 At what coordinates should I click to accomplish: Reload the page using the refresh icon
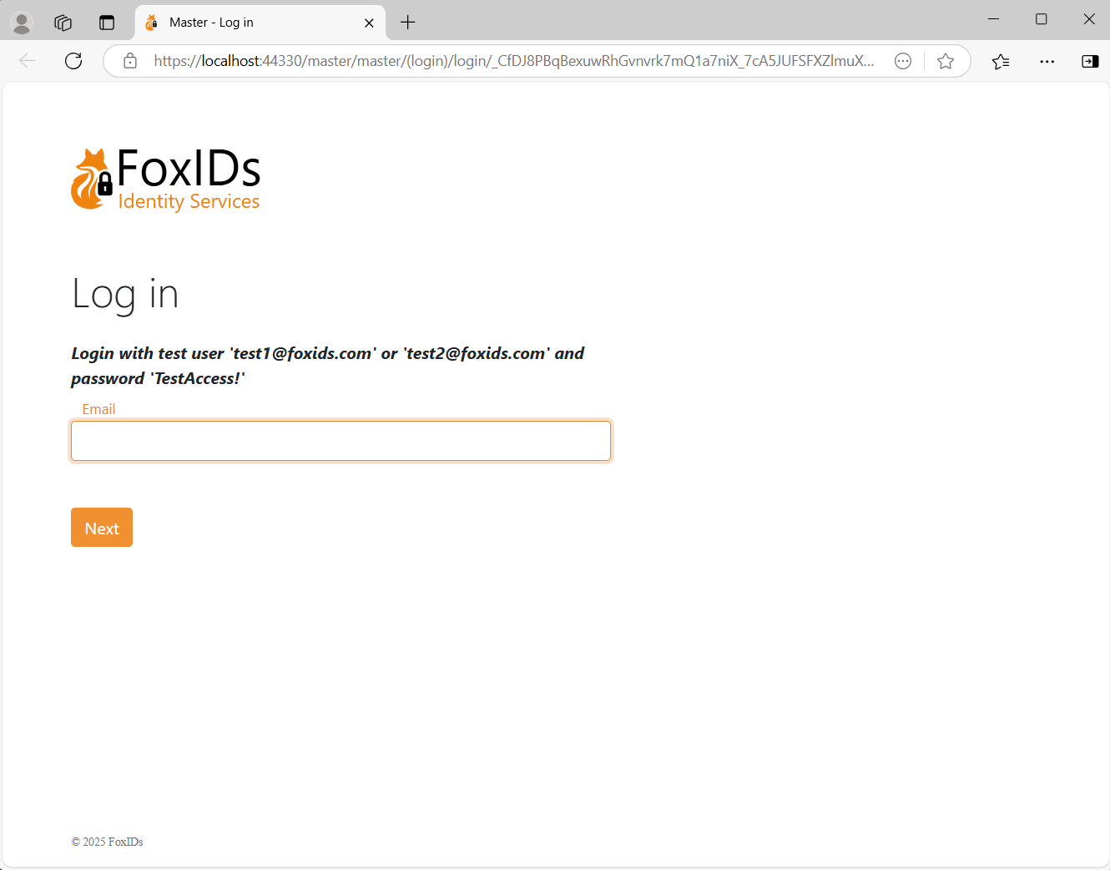[x=73, y=61]
